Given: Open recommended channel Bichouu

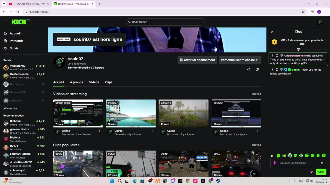Looking at the screenshot, I should (24, 123).
